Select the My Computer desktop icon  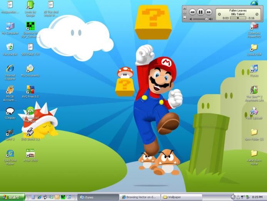[x=10, y=26]
